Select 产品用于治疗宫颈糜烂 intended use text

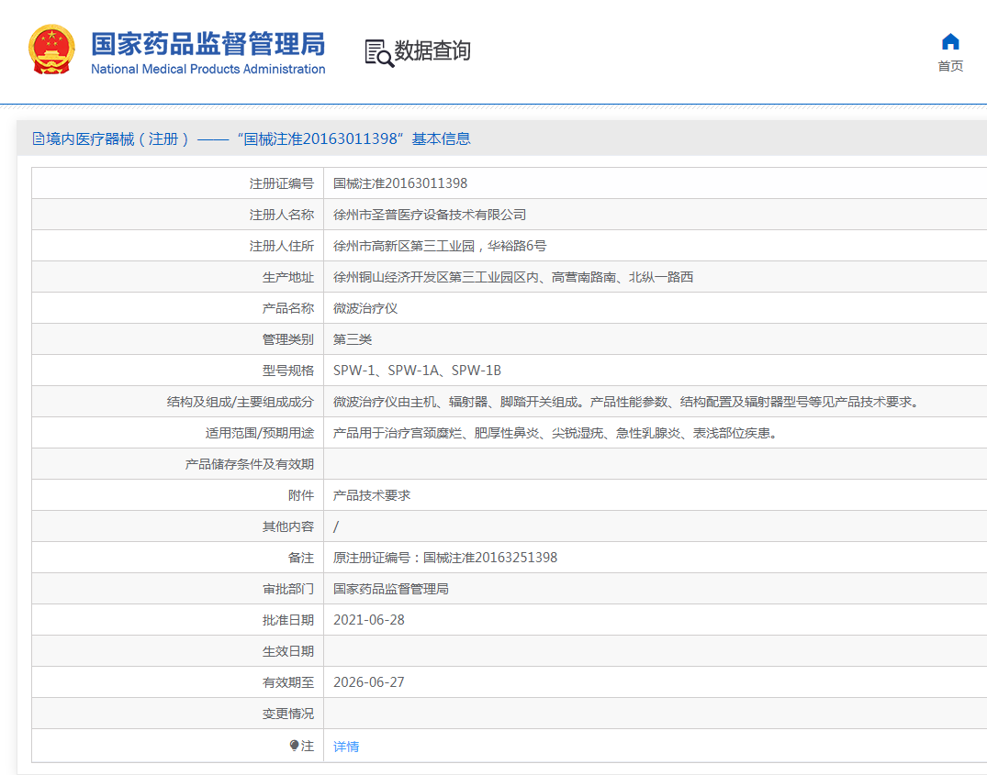[x=556, y=433]
